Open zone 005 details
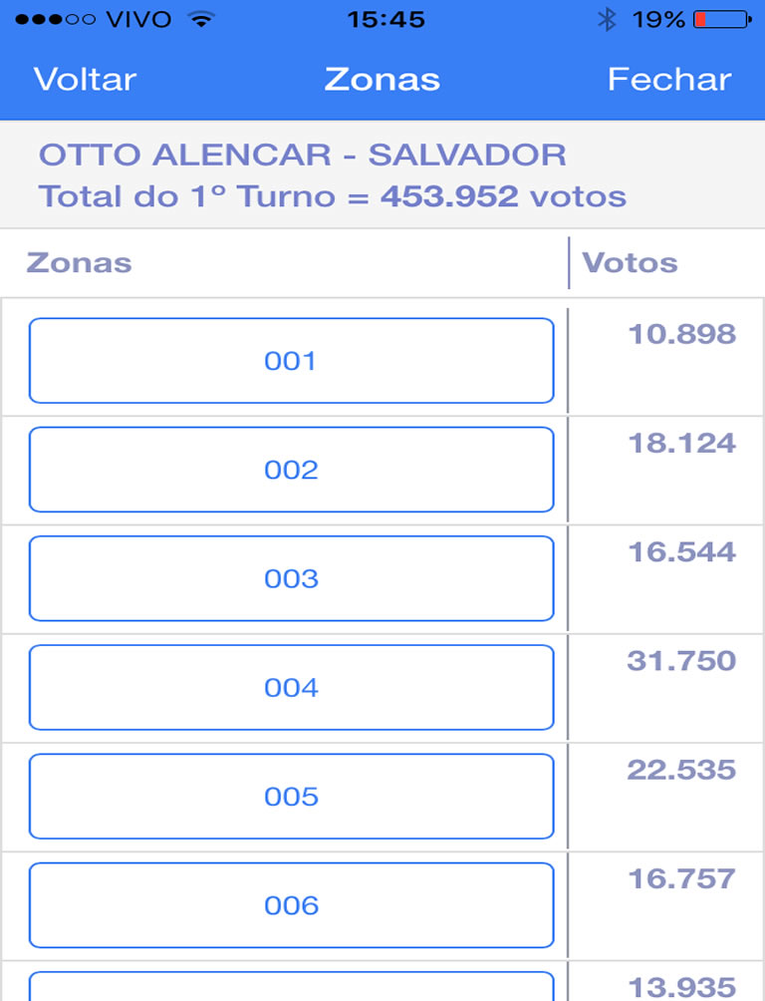The image size is (765, 1001). tap(291, 796)
